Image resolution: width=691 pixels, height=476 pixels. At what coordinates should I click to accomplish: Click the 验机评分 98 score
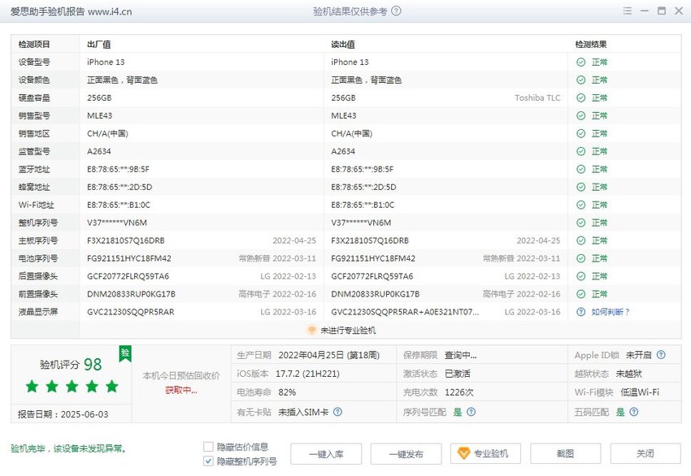(x=71, y=364)
